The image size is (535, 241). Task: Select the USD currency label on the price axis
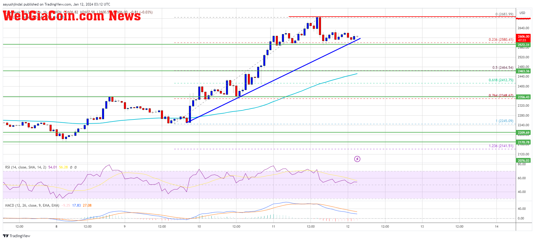(x=522, y=13)
